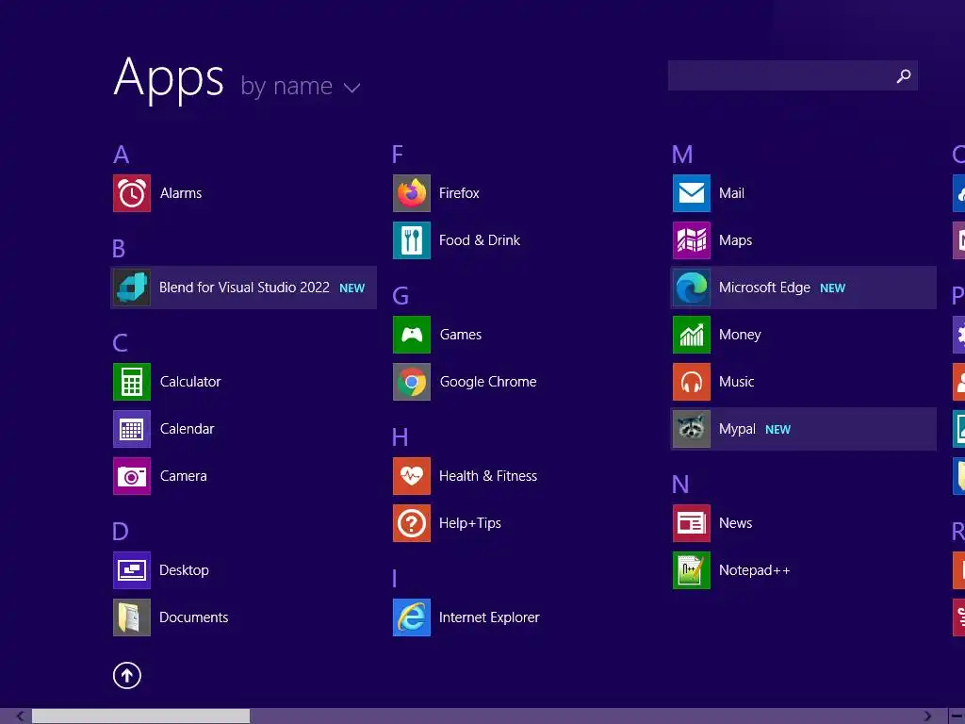The height and width of the screenshot is (724, 965).
Task: Open the Calculator tile icon
Action: (x=132, y=382)
